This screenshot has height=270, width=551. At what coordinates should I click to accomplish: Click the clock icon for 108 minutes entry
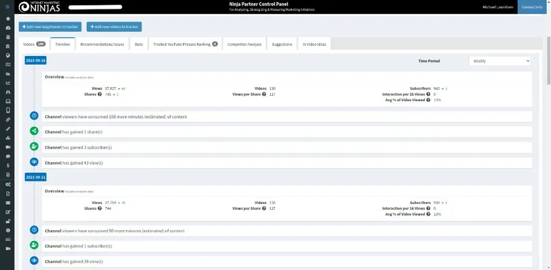[34, 116]
